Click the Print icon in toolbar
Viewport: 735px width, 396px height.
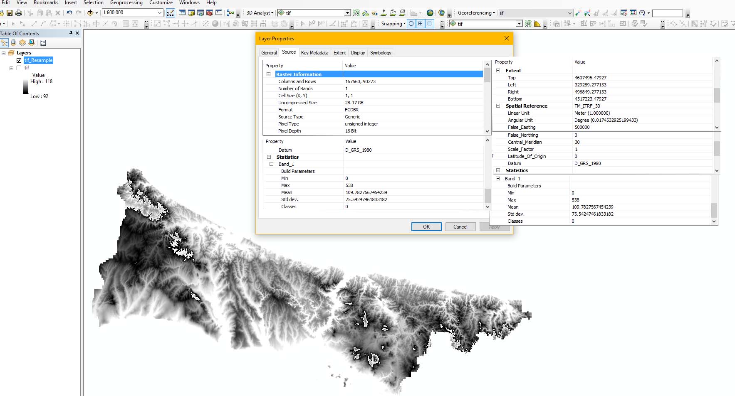(x=19, y=13)
